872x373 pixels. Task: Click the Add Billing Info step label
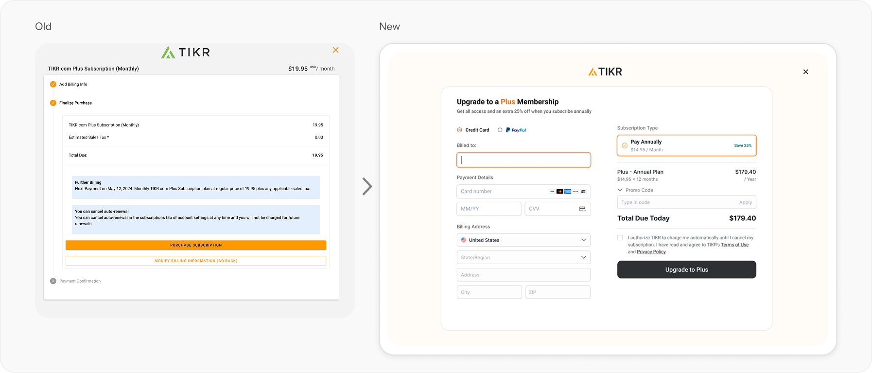73,85
